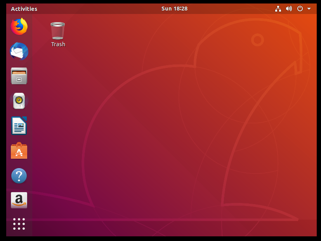Launch Rhythmbox music player
The width and height of the screenshot is (321, 241).
click(x=19, y=101)
